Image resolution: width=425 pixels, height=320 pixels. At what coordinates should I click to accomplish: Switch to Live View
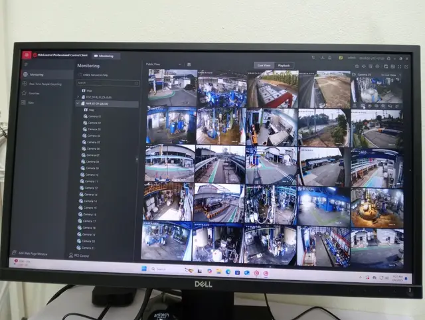264,65
